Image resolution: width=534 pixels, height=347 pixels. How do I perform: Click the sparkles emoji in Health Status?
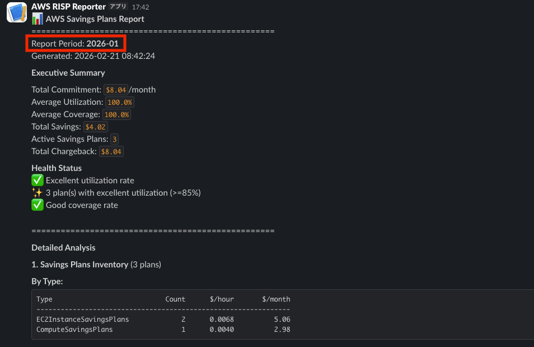click(38, 193)
